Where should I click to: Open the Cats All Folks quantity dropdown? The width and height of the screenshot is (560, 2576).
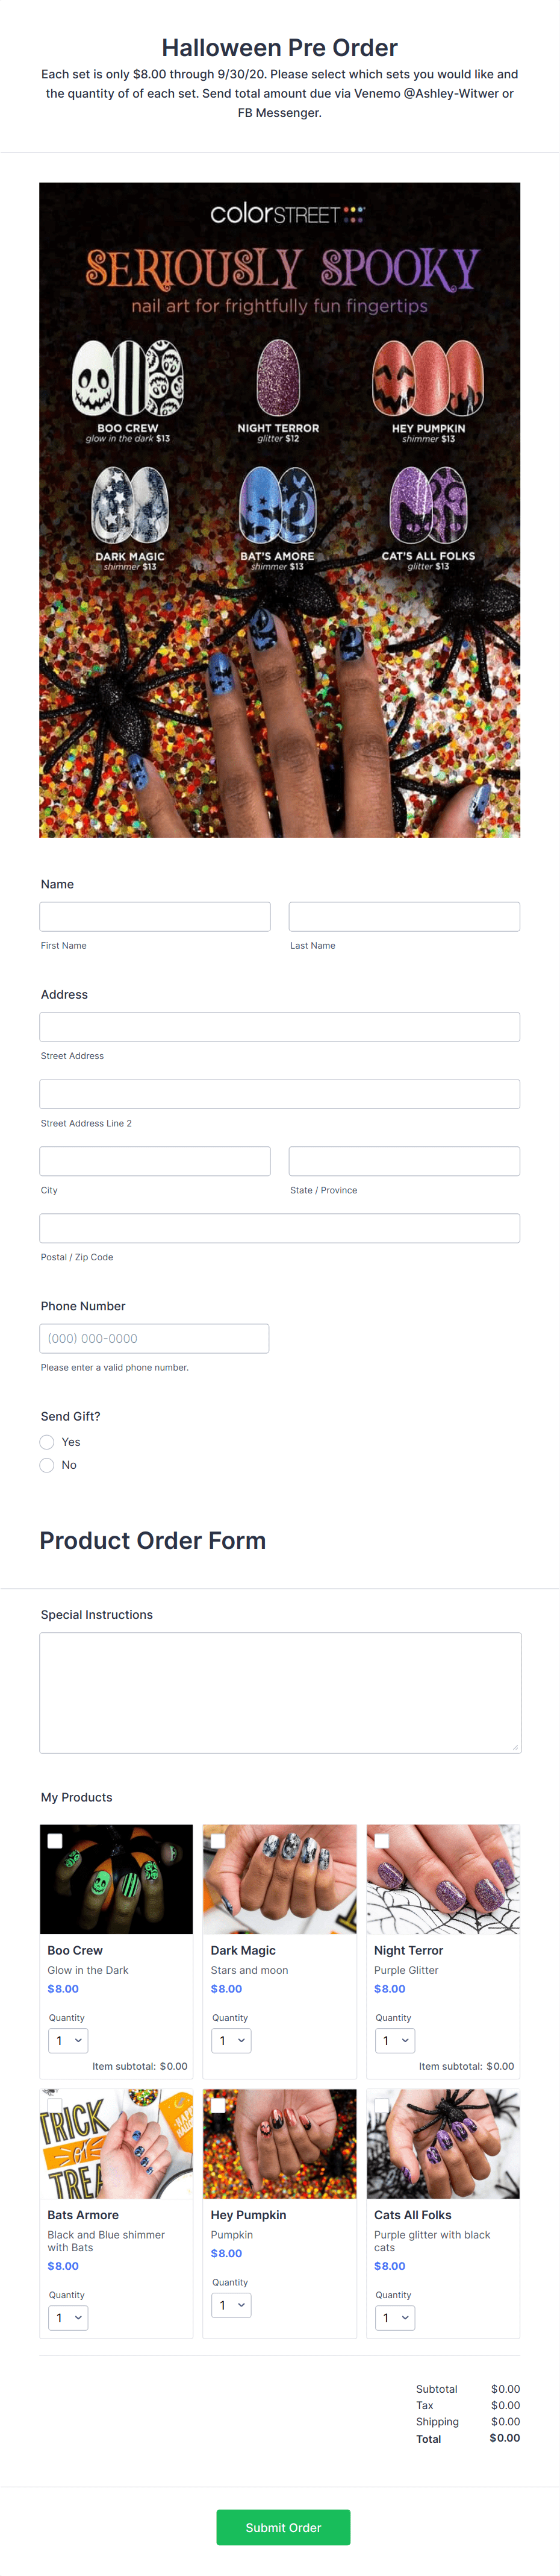(394, 2317)
